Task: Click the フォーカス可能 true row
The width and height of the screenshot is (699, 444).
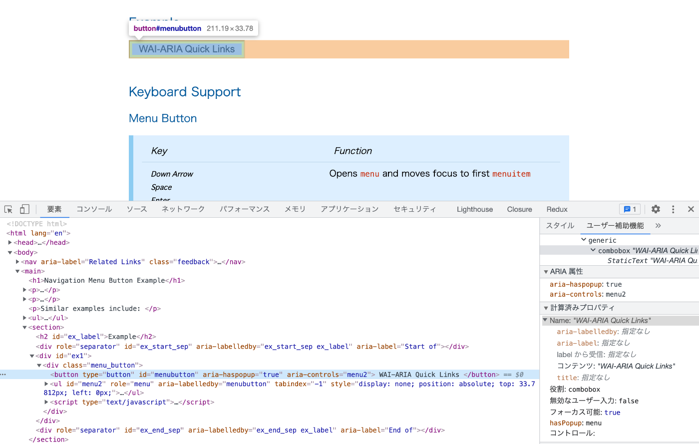Action: (585, 413)
